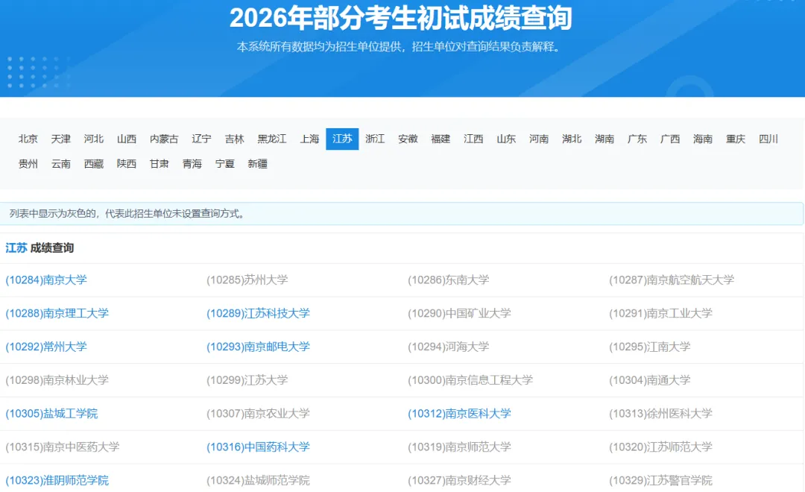Screen dimensions: 805x492
Task: Open the 福建 province list
Action: (441, 139)
